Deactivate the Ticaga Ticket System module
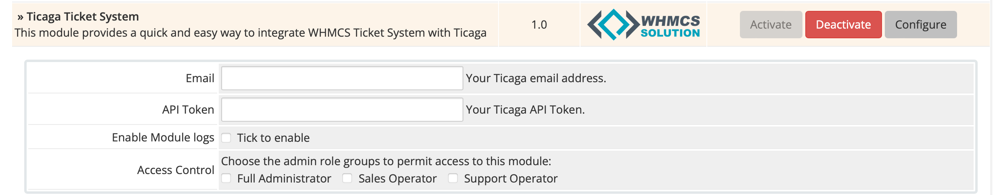Screen dimensions: 993x195 click(x=843, y=25)
